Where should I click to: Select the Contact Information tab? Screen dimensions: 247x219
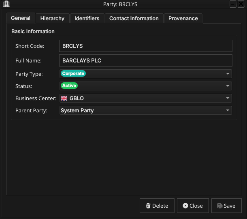pyautogui.click(x=134, y=18)
